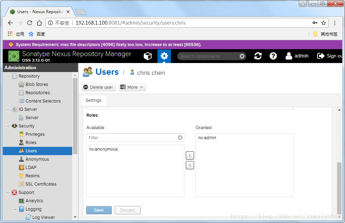Open the 百度 bookmark
The image size is (345, 223).
(37, 34)
